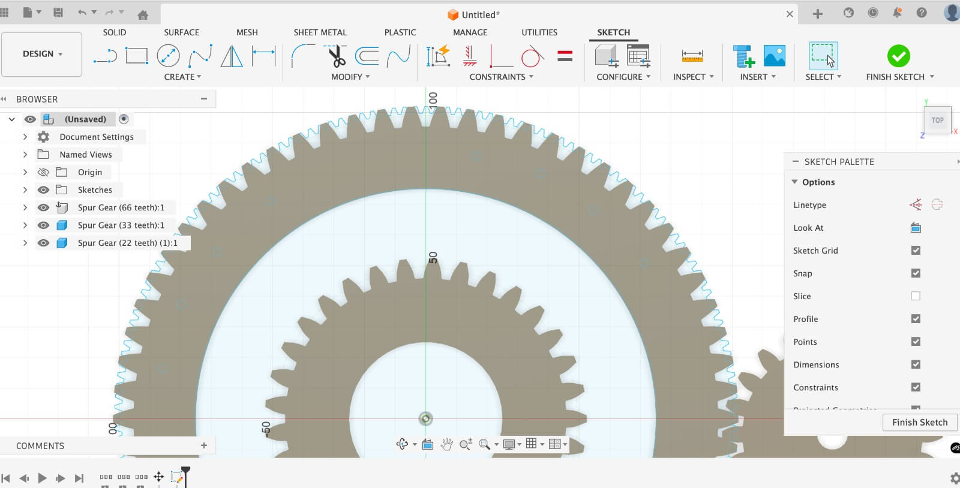Viewport: 960px width, 488px height.
Task: Disable the Sketch Grid checkbox
Action: (x=916, y=251)
